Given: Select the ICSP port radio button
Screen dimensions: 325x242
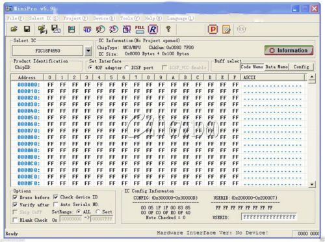Looking at the screenshot, I should pyautogui.click(x=127, y=68).
